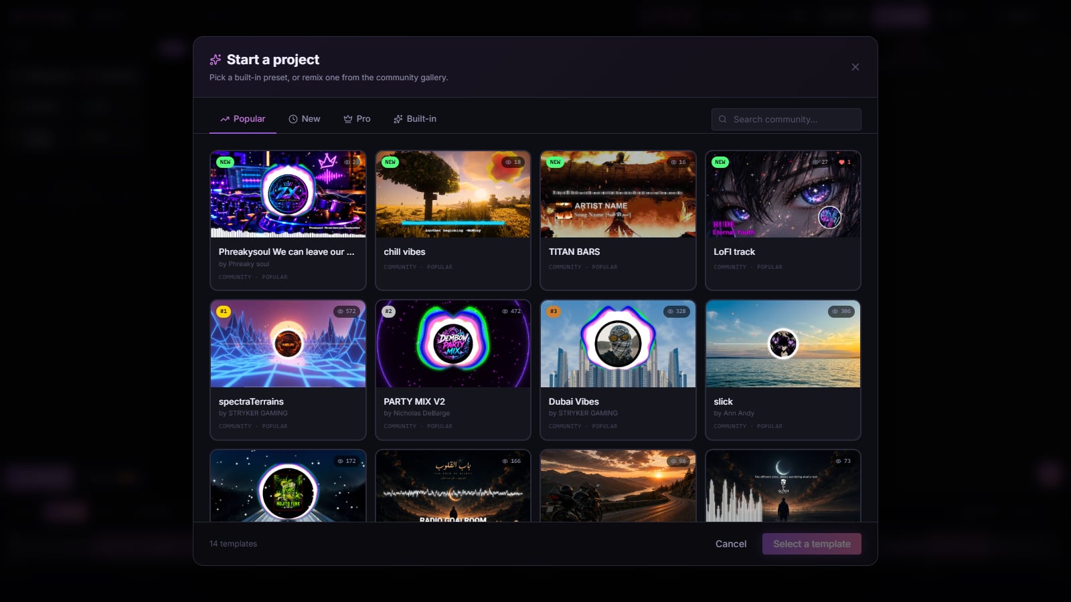Click the heart likes icon on LoFI track
The height and width of the screenshot is (602, 1071).
pyautogui.click(x=841, y=162)
